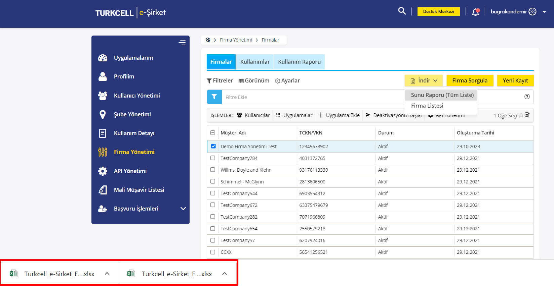Expand Başvuru İşlemleri submenu chevron
The width and height of the screenshot is (554, 286).
pos(183,209)
